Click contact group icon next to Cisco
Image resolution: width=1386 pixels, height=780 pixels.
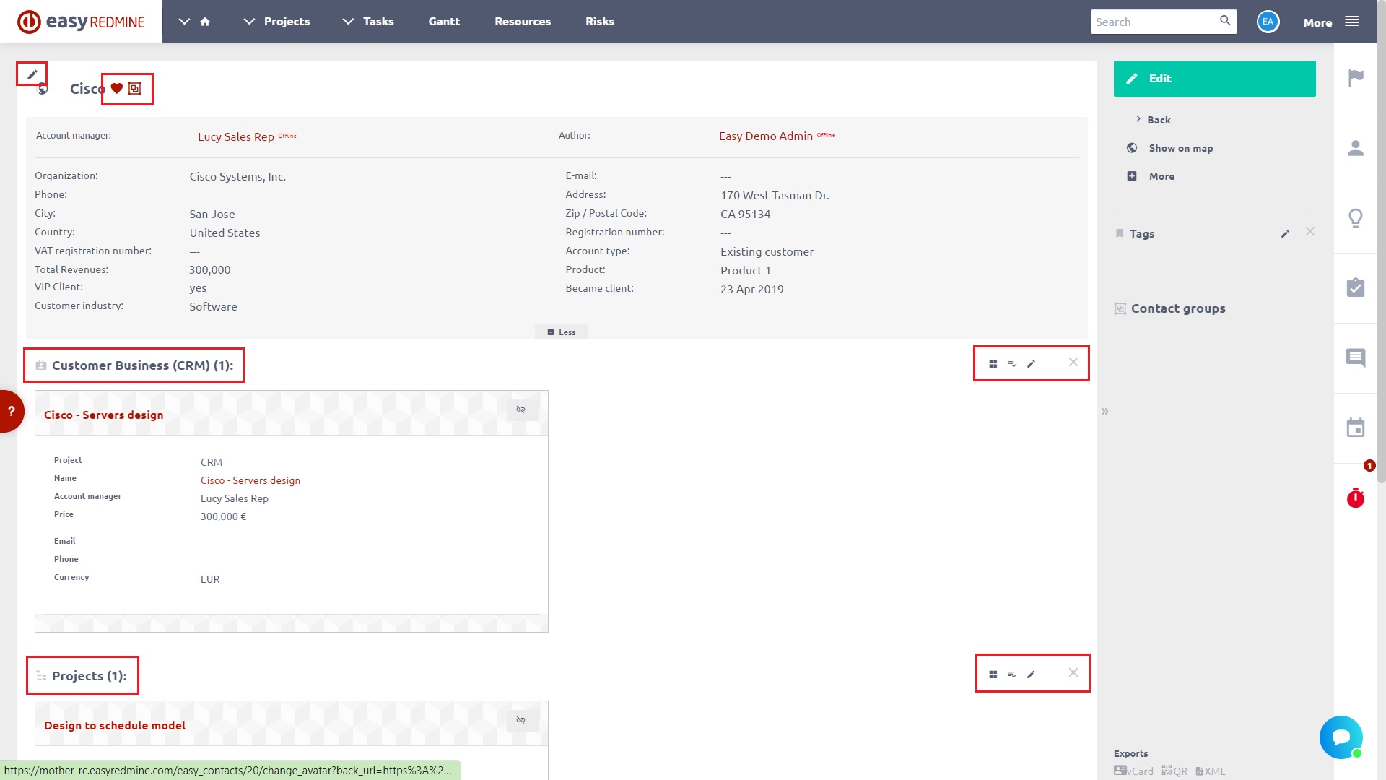click(x=135, y=88)
